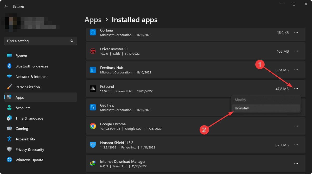Image resolution: width=312 pixels, height=174 pixels.
Task: Open three-dot menu for Google Chrome
Action: (296, 126)
